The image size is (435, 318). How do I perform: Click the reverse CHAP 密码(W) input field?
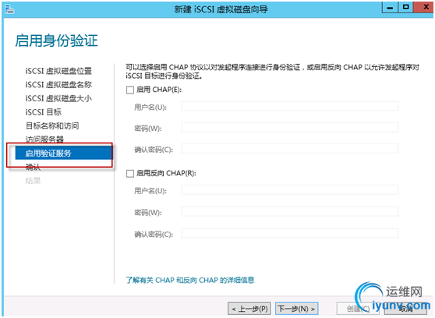tap(290, 212)
